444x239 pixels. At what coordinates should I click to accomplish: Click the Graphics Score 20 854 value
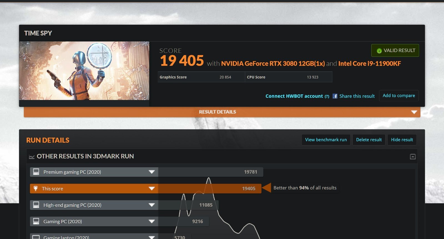pos(225,77)
